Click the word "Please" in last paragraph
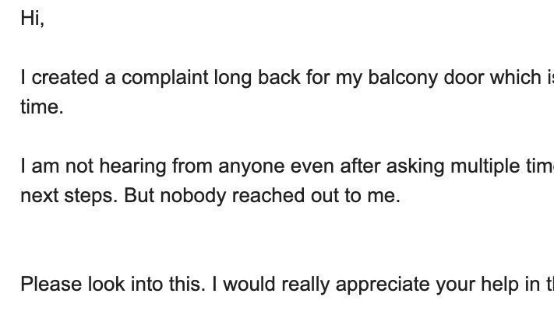 coord(51,285)
